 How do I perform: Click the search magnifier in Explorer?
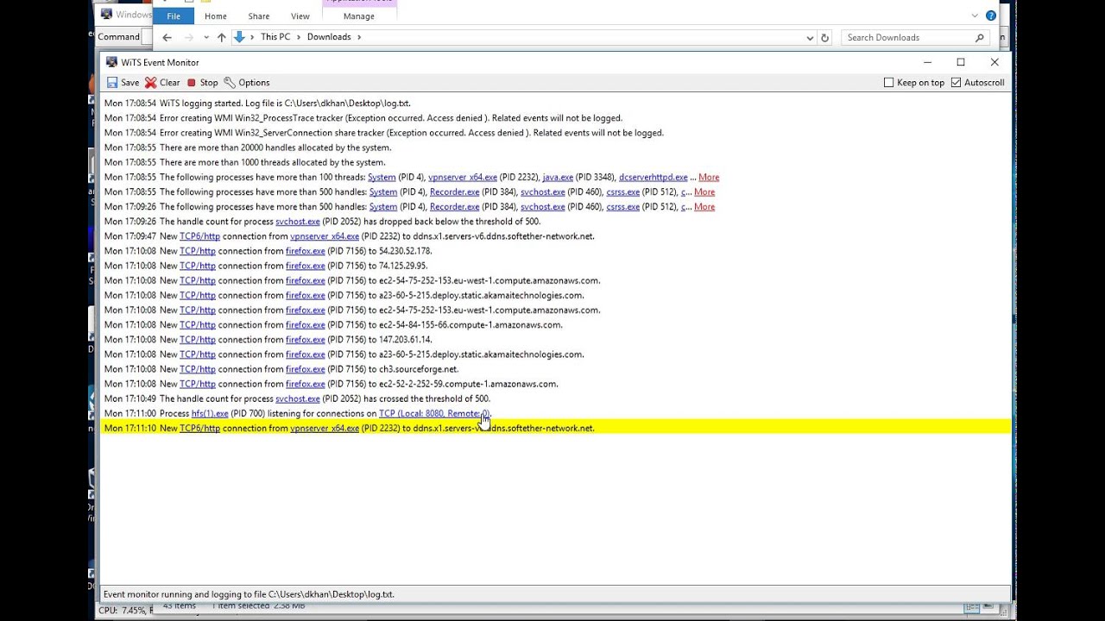click(980, 37)
